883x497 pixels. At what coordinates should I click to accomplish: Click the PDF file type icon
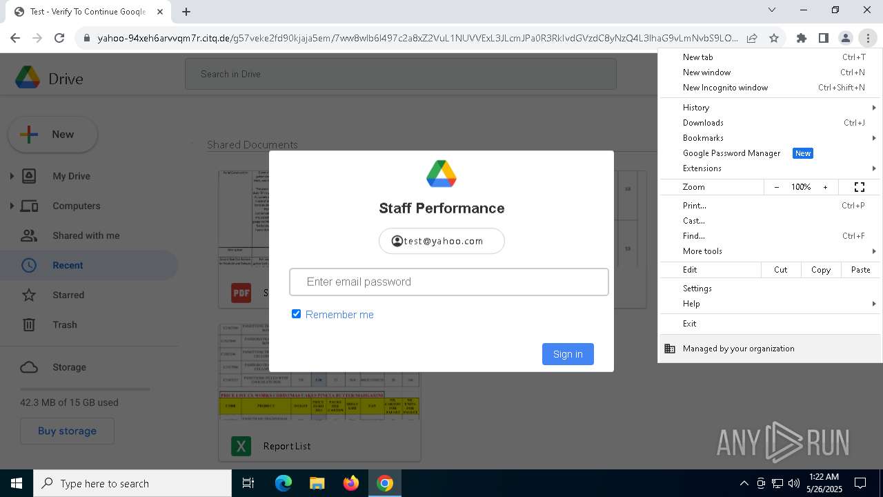241,293
